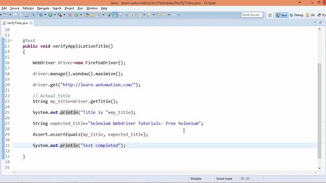
Task: Click Writable in the status bar
Action: click(196, 178)
